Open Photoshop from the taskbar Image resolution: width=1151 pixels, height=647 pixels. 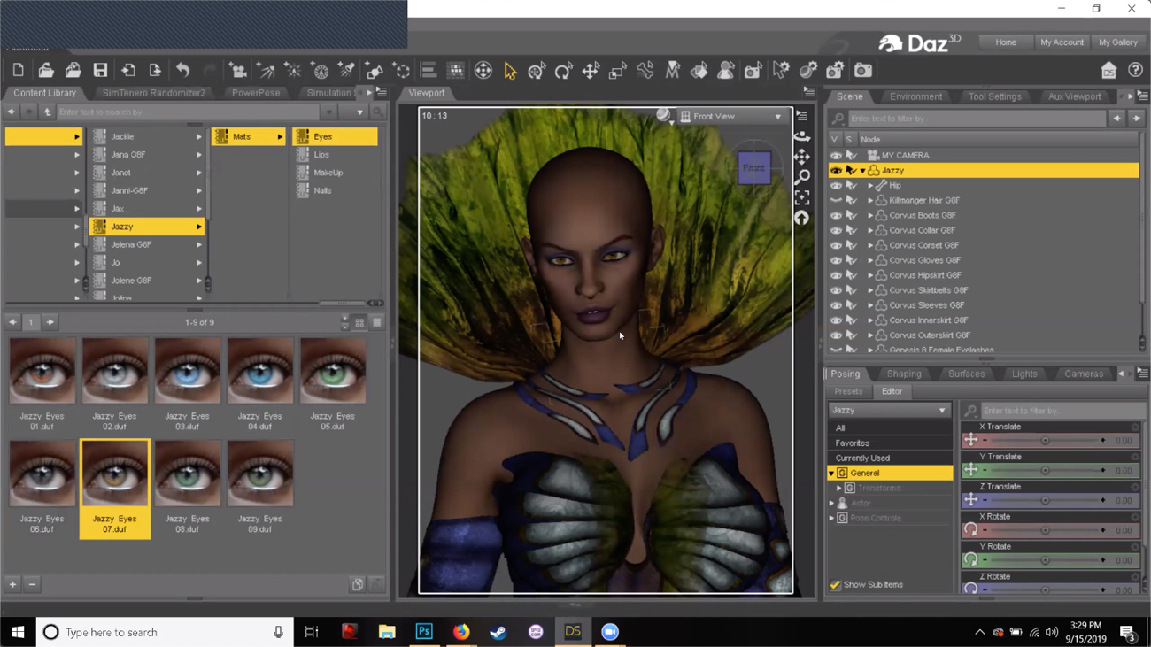(x=424, y=632)
